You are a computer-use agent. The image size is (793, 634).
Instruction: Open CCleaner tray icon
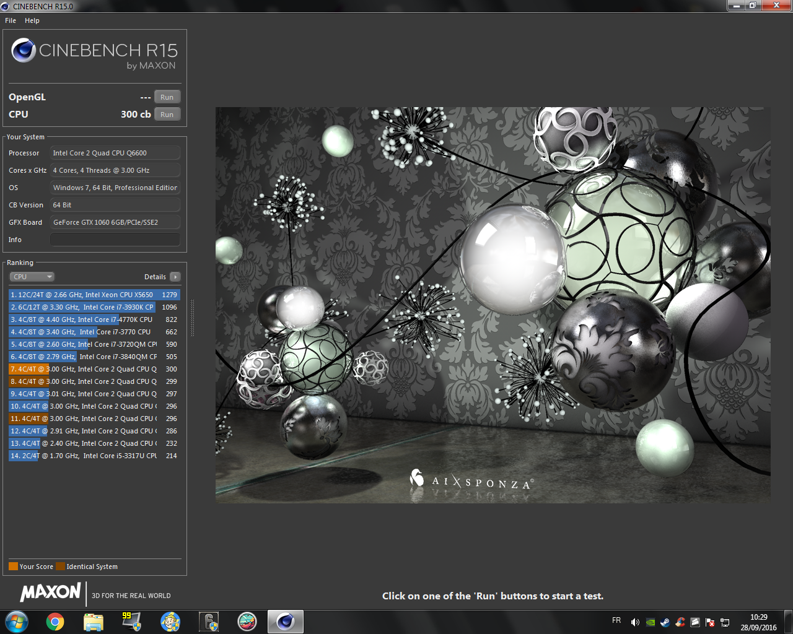click(x=680, y=622)
